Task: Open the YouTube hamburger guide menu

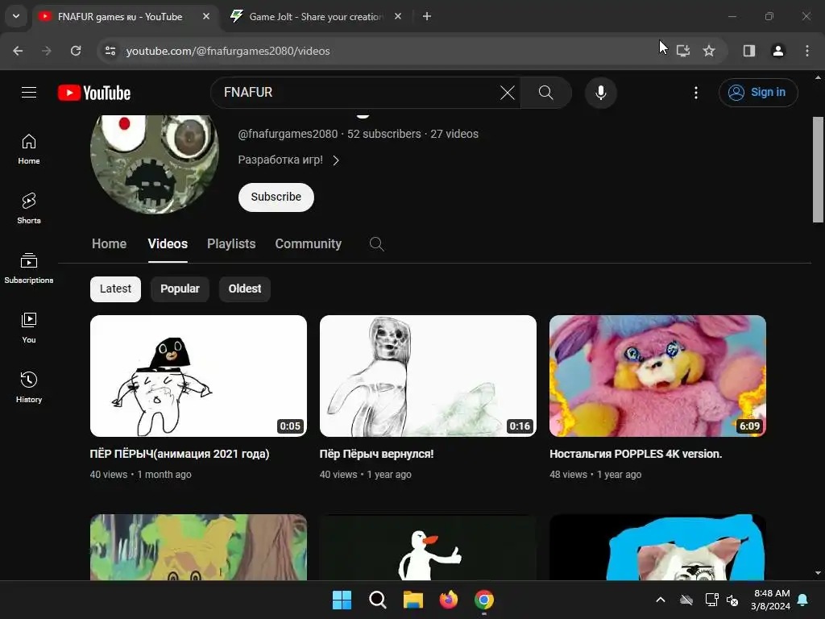Action: click(29, 93)
